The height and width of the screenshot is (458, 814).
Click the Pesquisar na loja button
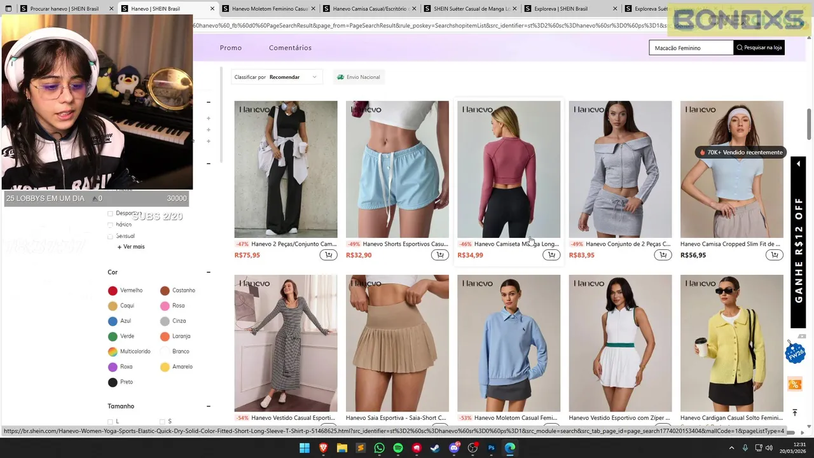click(x=759, y=48)
